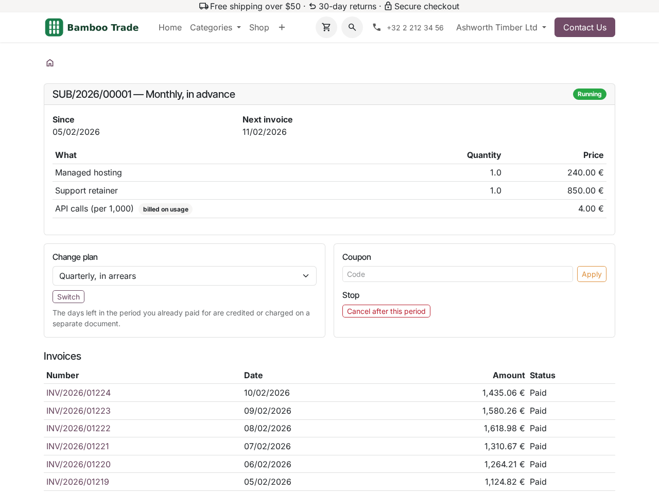
Task: Click the amount 1,435.06 €
Action: tap(504, 393)
